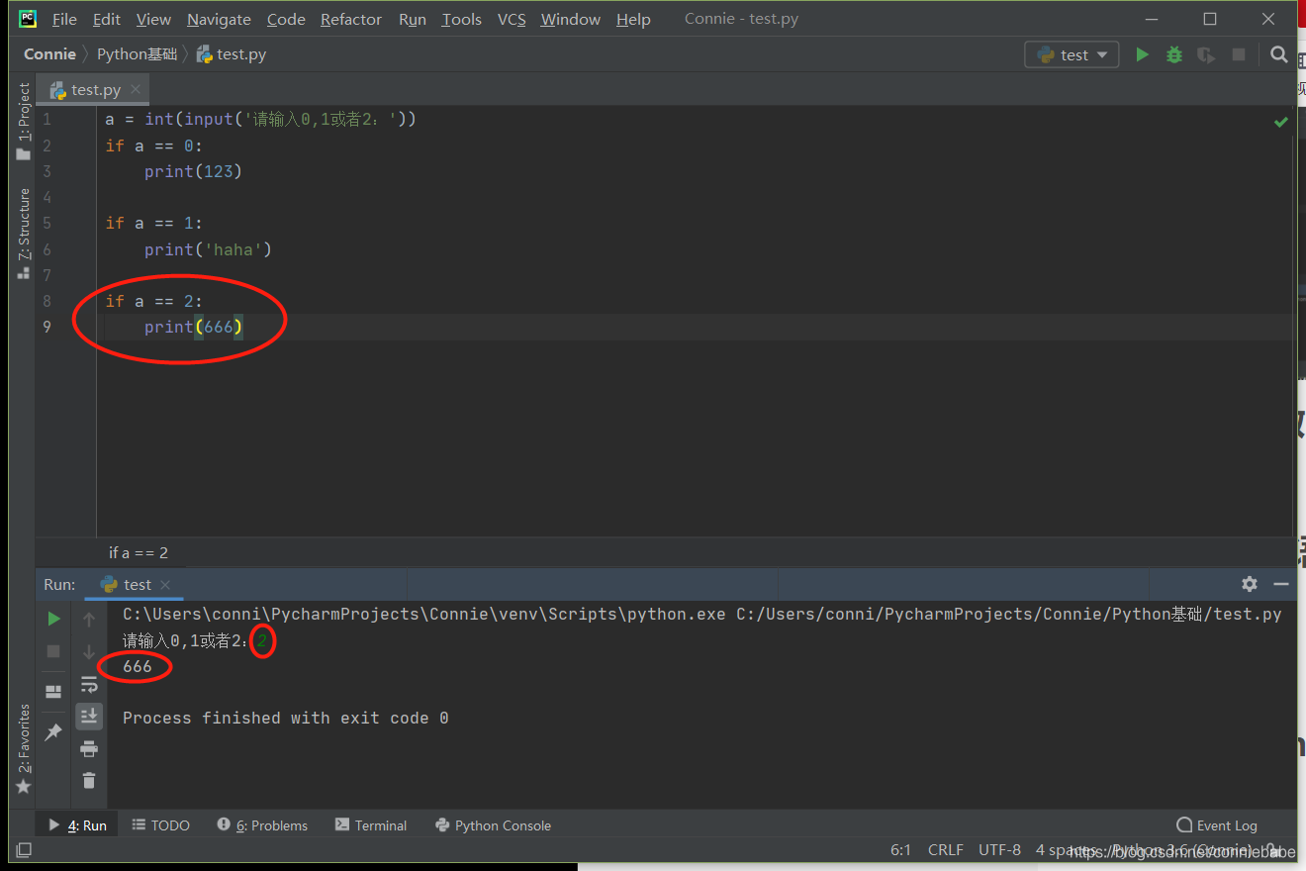Run with coverage icon in toolbar
This screenshot has width=1306, height=871.
point(1206,55)
